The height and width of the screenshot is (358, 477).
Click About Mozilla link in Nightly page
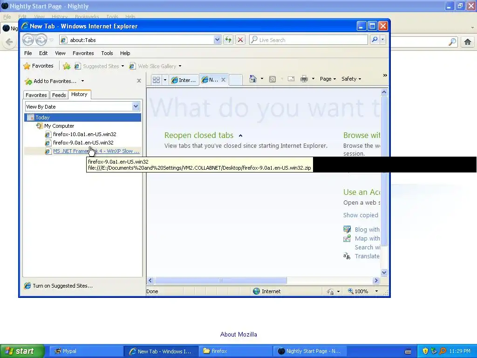click(238, 334)
